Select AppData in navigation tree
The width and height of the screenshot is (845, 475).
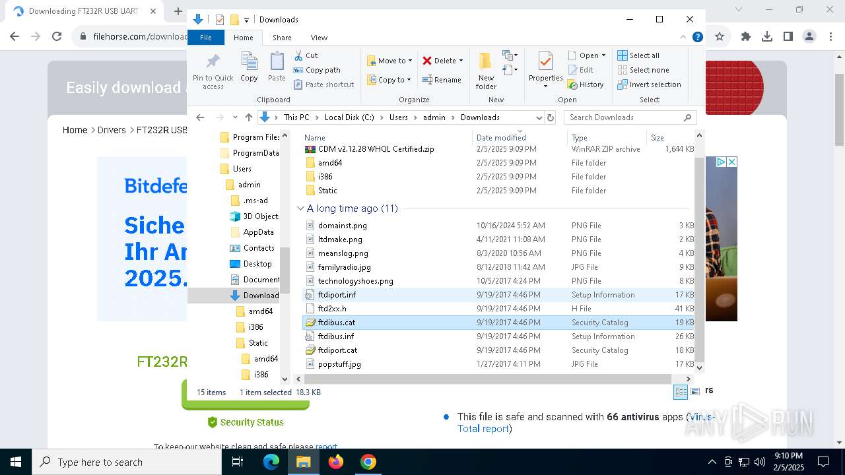[252, 232]
